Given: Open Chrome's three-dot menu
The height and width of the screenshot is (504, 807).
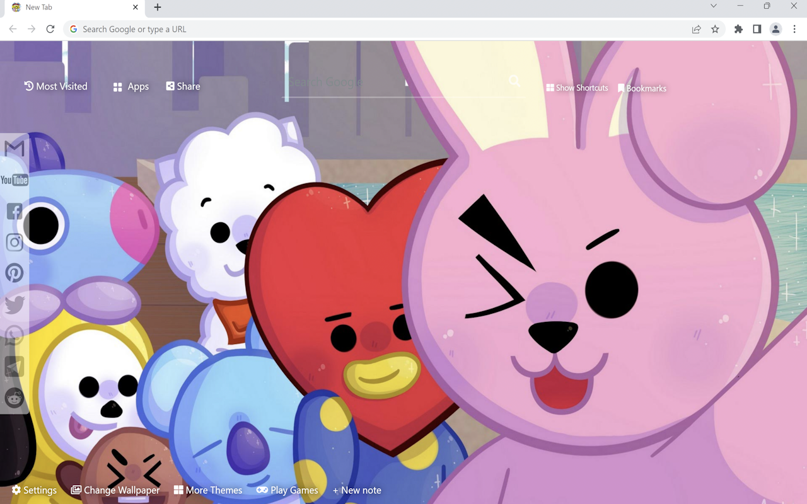Looking at the screenshot, I should coord(794,29).
